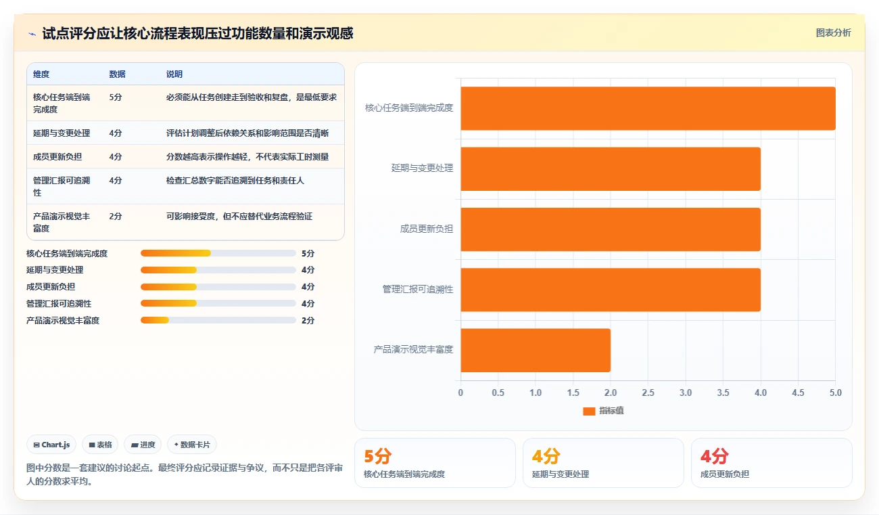Click progress list label 管理汇报可追溯性

coord(59,303)
